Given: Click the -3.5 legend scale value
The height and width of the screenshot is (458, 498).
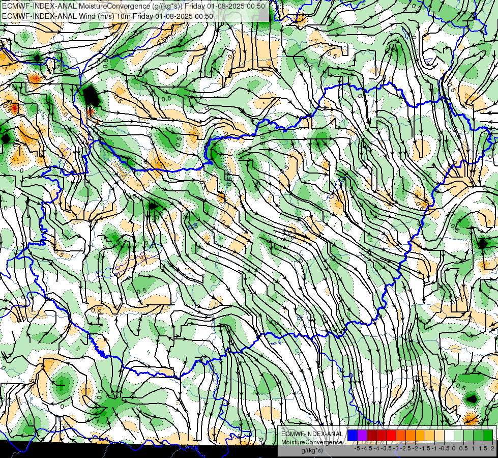Looking at the screenshot, I should (387, 448).
